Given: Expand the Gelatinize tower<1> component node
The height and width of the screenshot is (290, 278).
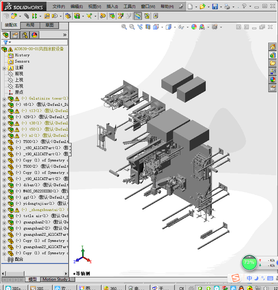Looking at the screenshot, I should pos(4,99).
